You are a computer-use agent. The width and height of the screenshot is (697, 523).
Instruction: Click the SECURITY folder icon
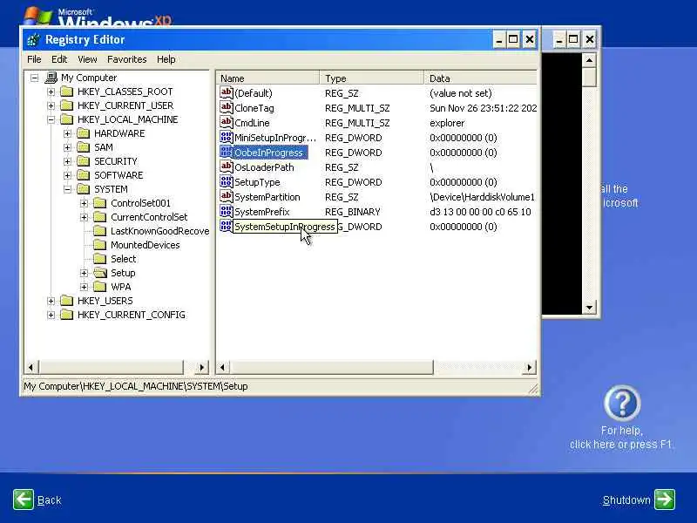83,161
